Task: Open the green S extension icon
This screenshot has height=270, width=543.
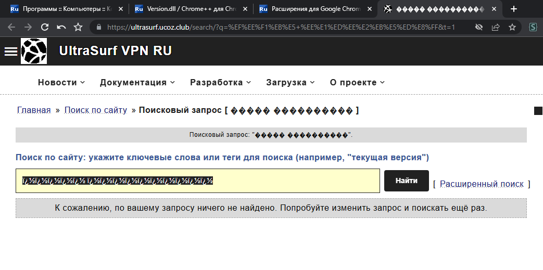Action: [533, 27]
